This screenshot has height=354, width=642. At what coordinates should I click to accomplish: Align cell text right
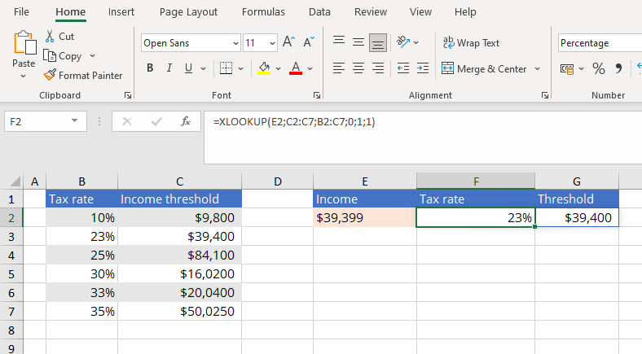pyautogui.click(x=378, y=68)
